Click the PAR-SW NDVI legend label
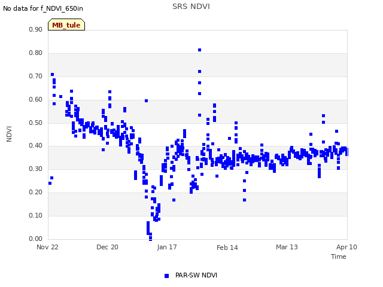 pos(196,275)
